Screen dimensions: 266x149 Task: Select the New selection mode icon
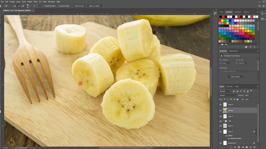pos(15,6)
